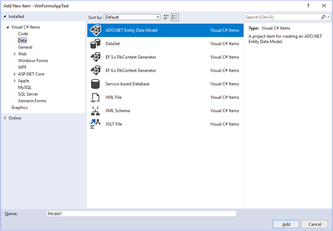Open the Sort by dropdown
This screenshot has height=231, width=333.
tap(132, 17)
